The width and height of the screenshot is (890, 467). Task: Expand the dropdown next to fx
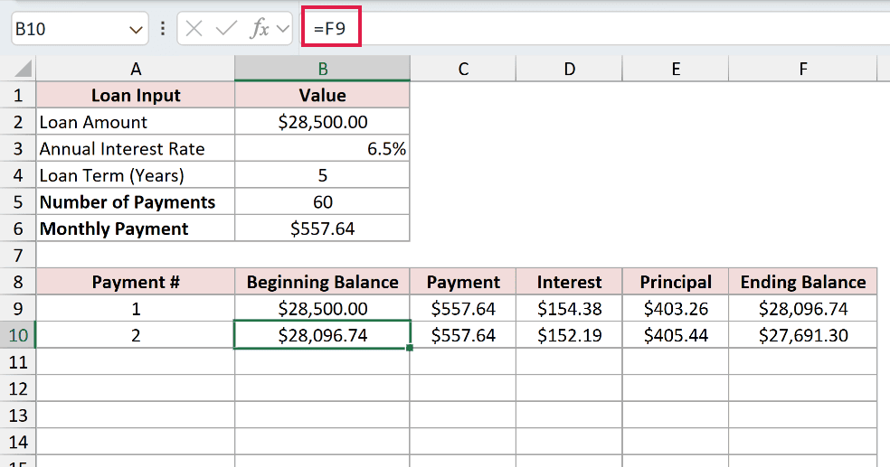tap(283, 28)
